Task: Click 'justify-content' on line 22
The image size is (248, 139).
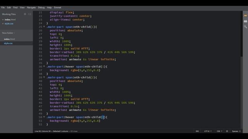Action: tap(63, 16)
